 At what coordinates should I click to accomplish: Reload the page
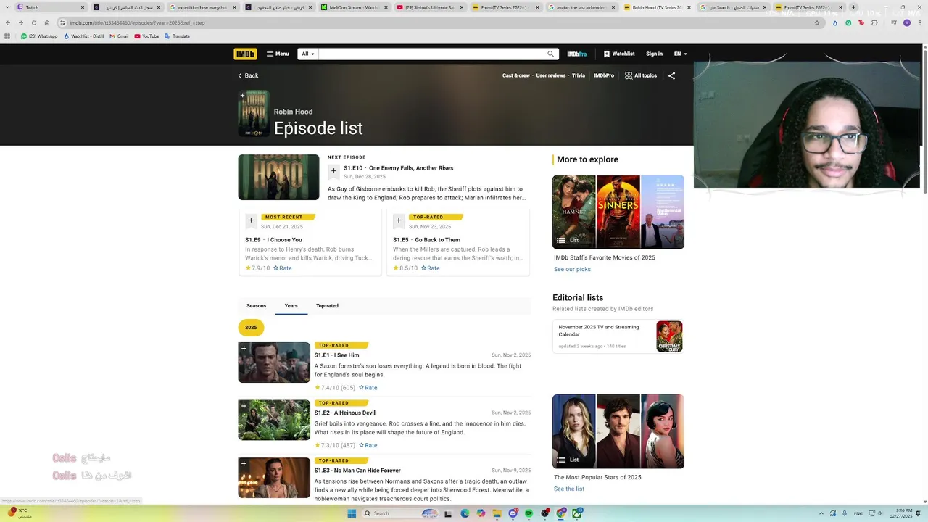point(33,22)
